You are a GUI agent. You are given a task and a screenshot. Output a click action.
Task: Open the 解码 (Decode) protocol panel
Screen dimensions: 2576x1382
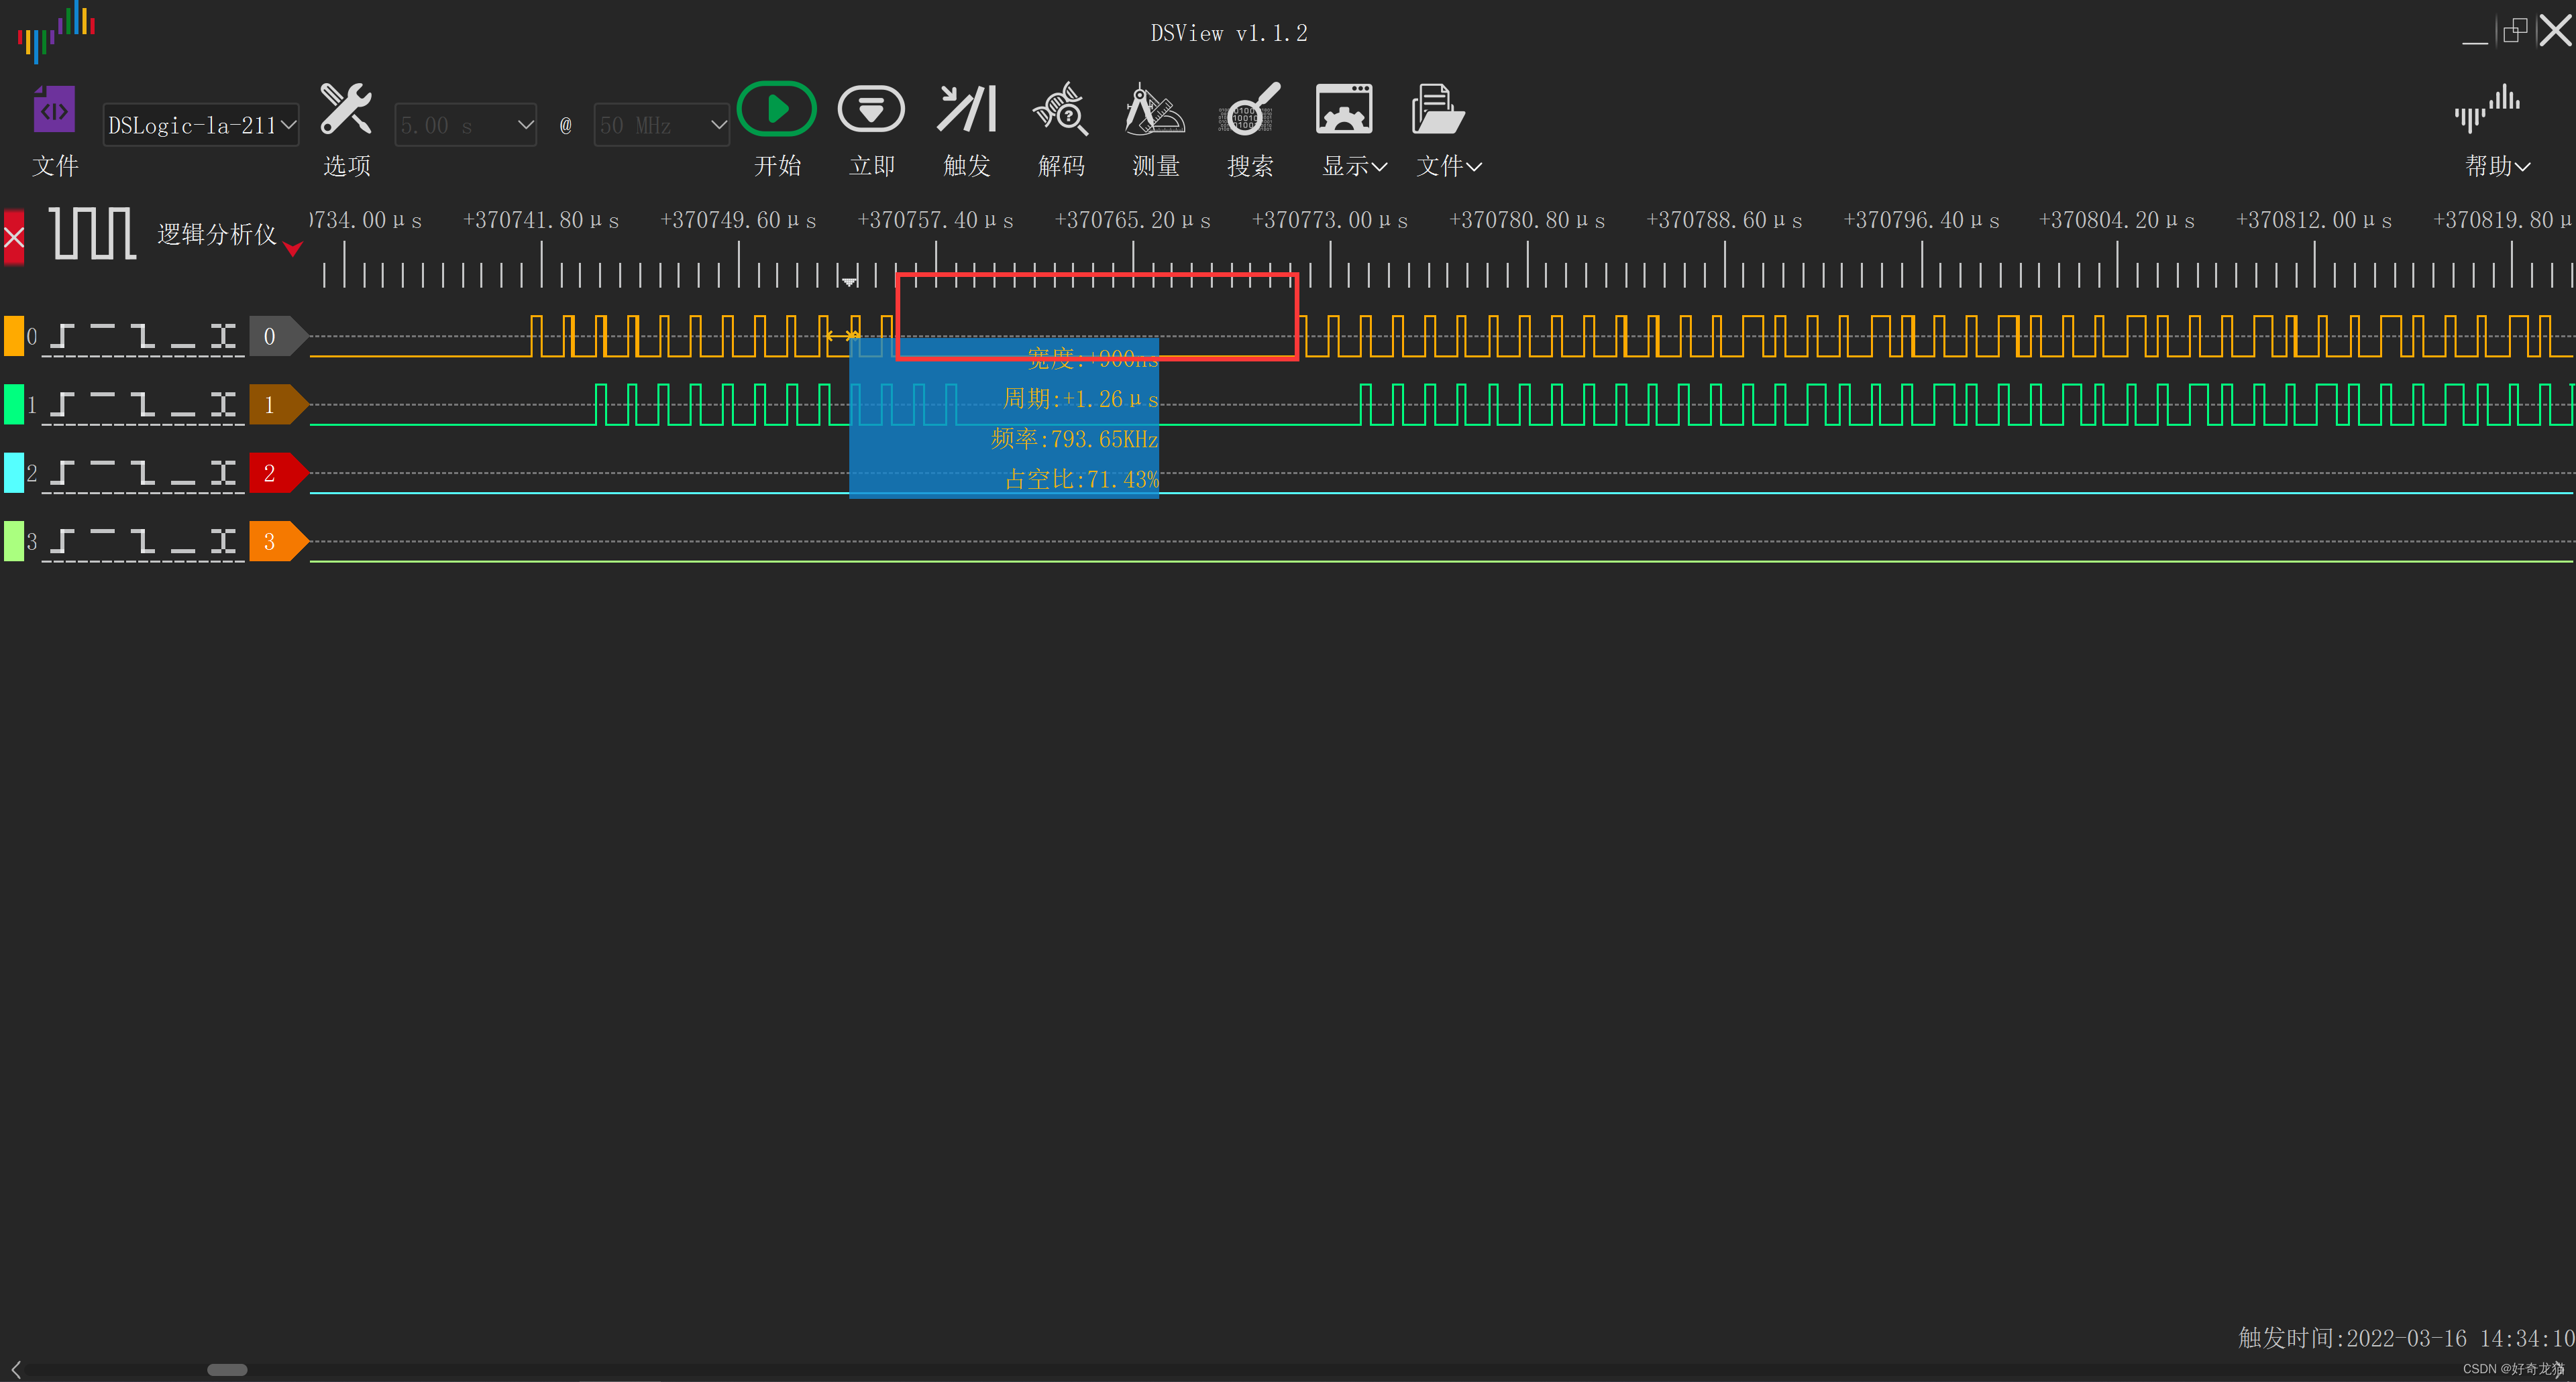click(1060, 110)
